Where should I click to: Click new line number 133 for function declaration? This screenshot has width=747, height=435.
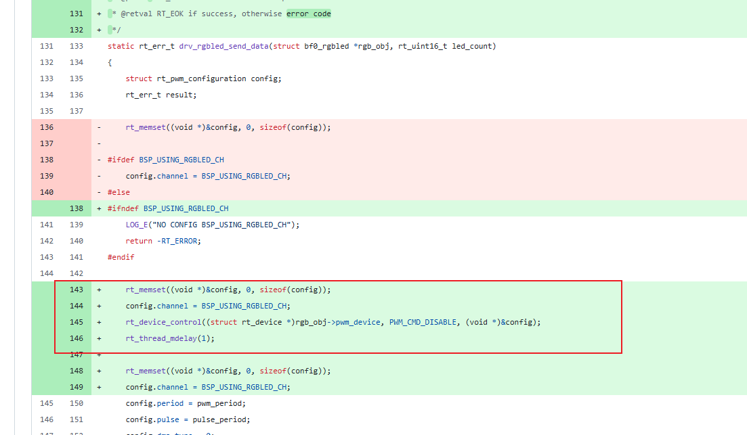(77, 46)
